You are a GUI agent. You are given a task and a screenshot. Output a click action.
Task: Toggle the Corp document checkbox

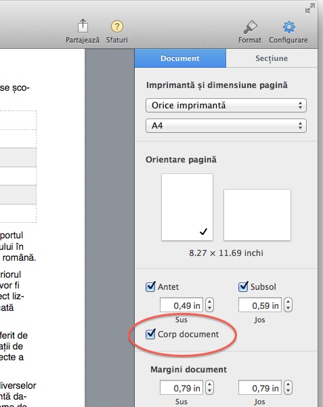pos(150,334)
